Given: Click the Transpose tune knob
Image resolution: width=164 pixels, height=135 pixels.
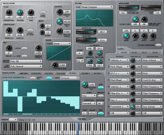Looking at the screenshot, I should (9, 12).
